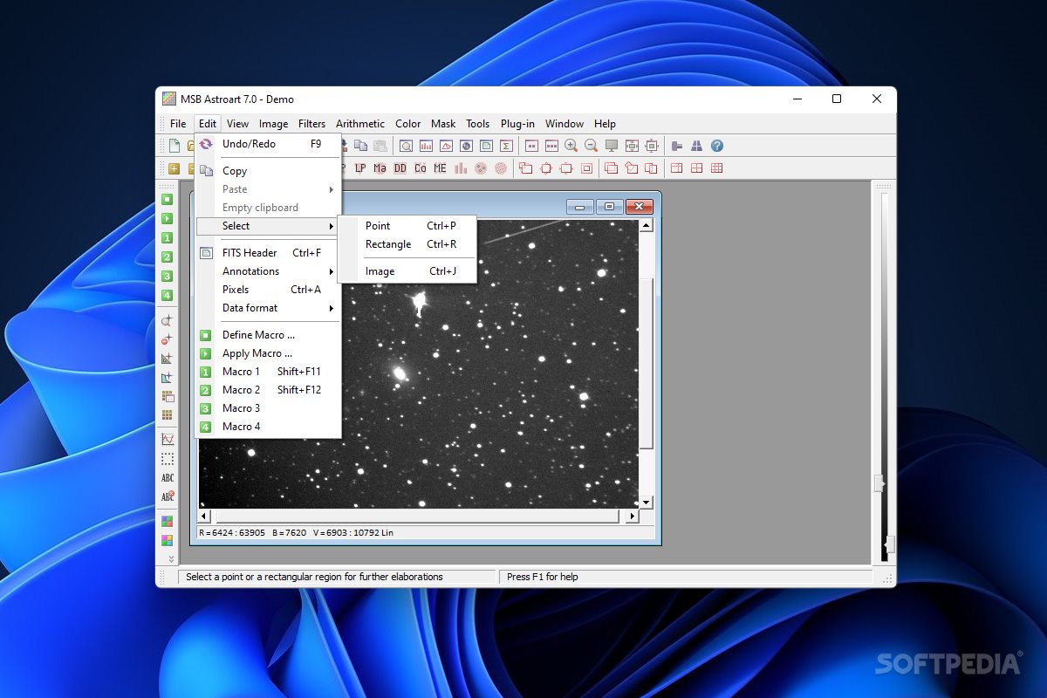Restore the inner image window
This screenshot has height=698, width=1047.
(609, 207)
